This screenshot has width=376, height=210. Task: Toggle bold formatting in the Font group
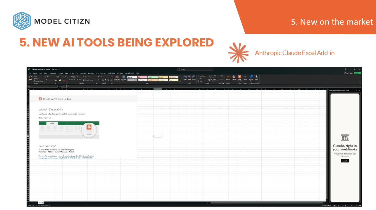(46, 79)
